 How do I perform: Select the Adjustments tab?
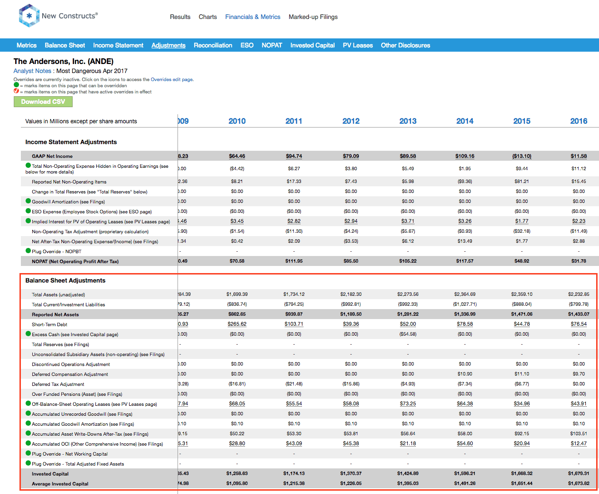[x=168, y=46]
